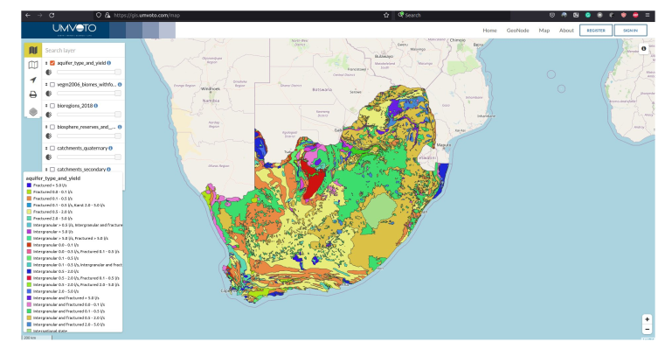Click the 'Botswana' label on the map
The width and height of the screenshot is (672, 349).
click(x=322, y=89)
